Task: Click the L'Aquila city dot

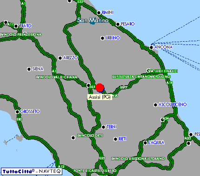Action: (145, 143)
